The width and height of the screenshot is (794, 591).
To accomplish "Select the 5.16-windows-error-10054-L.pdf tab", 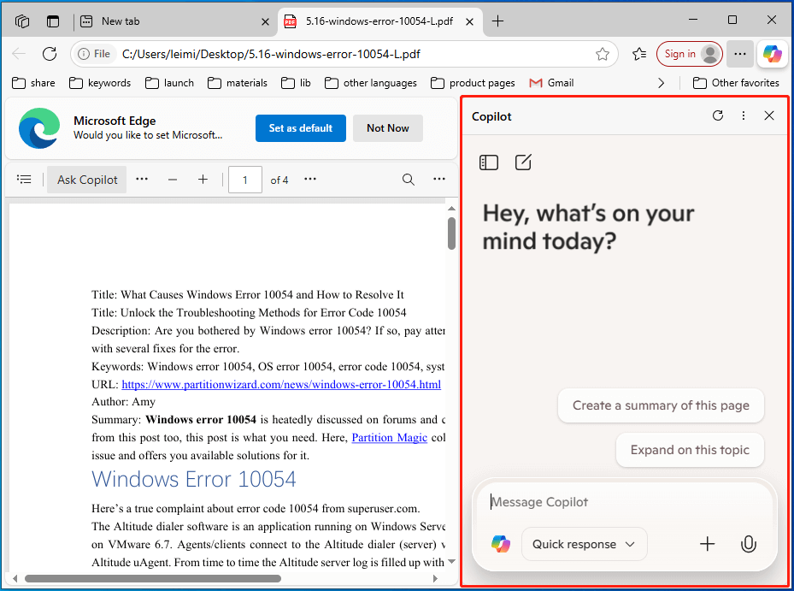I will coord(379,21).
